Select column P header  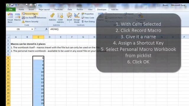[184, 37]
